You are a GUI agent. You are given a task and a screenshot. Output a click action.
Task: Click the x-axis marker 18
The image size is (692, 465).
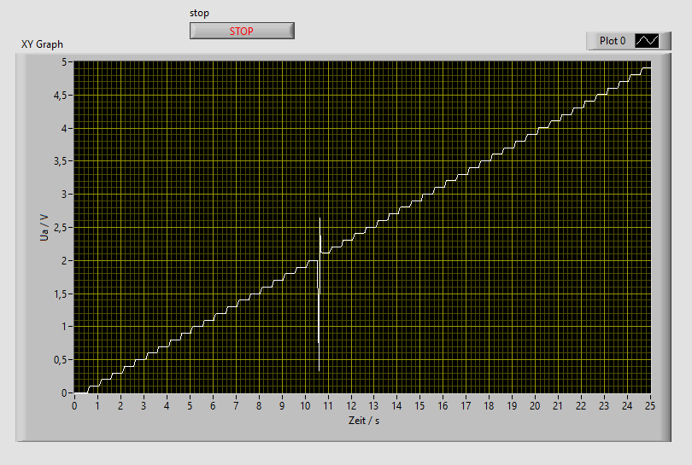click(489, 406)
